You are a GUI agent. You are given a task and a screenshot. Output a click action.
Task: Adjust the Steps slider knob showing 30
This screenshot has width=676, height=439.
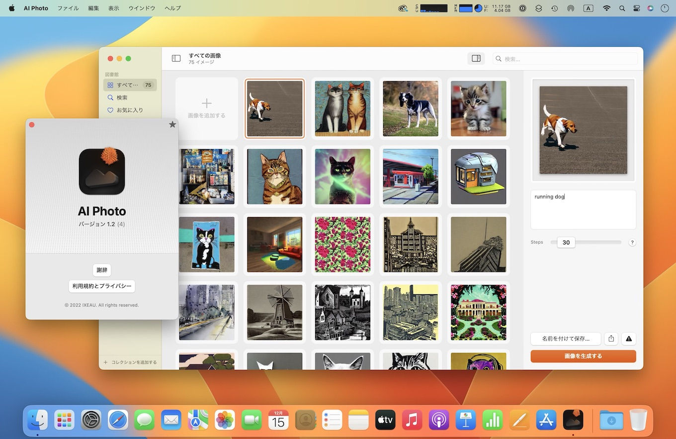pos(566,243)
